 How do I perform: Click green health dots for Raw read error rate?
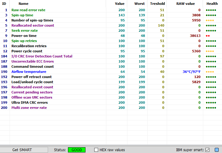tap(211, 10)
